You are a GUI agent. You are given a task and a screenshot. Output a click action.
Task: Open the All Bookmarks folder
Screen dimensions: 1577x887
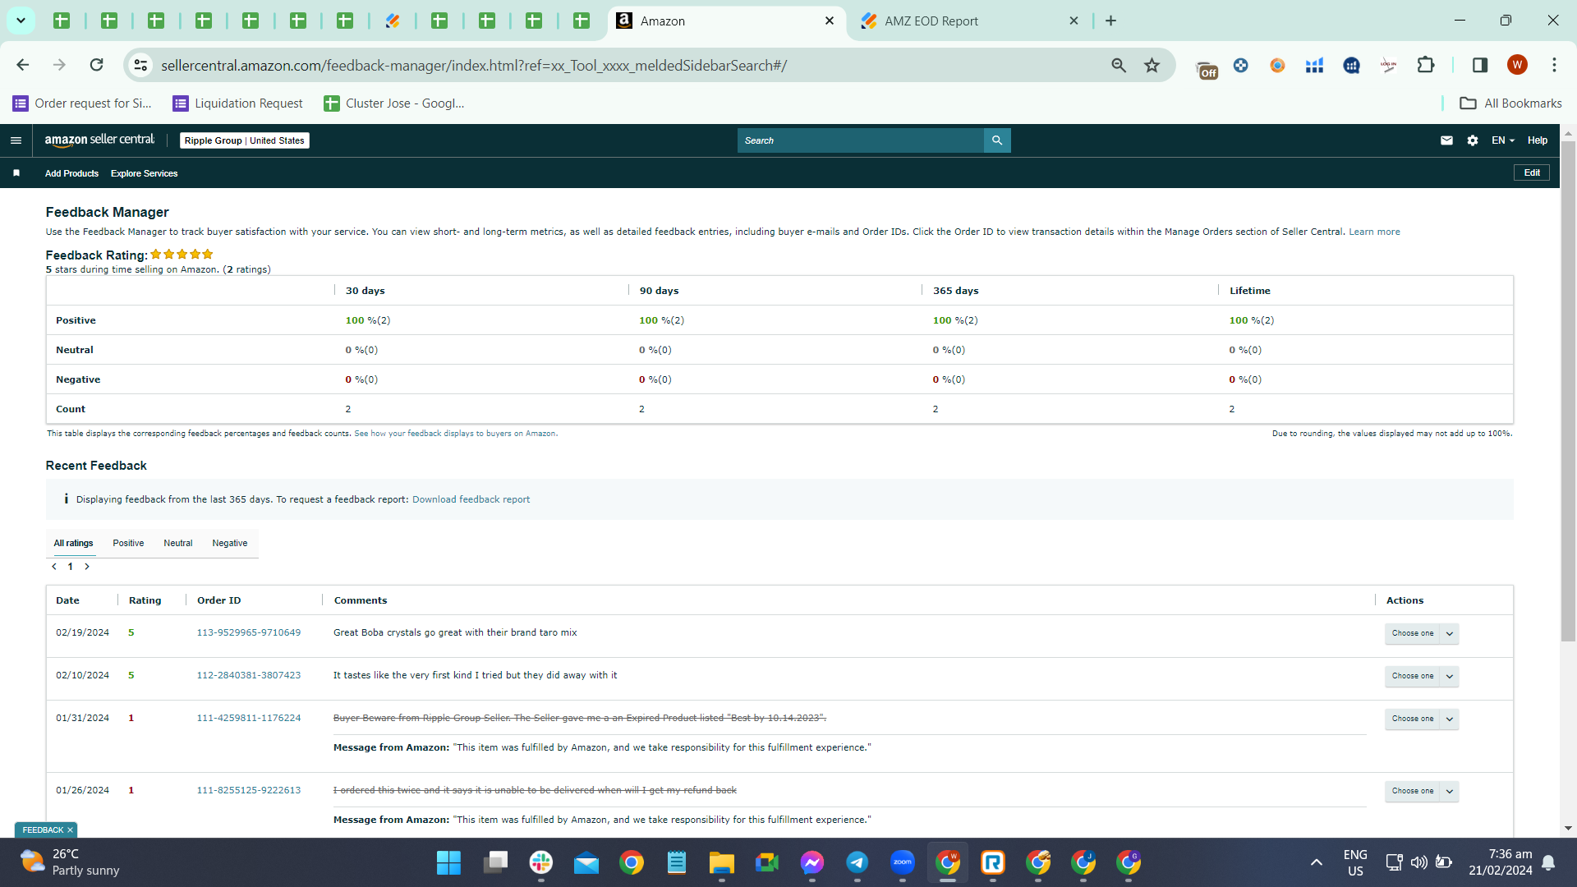(1510, 103)
